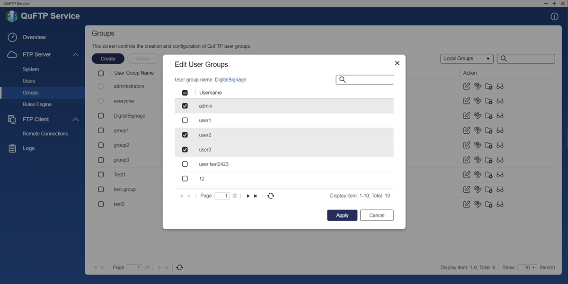Click the glasses view icon for test2
This screenshot has width=568, height=284.
pyautogui.click(x=500, y=204)
